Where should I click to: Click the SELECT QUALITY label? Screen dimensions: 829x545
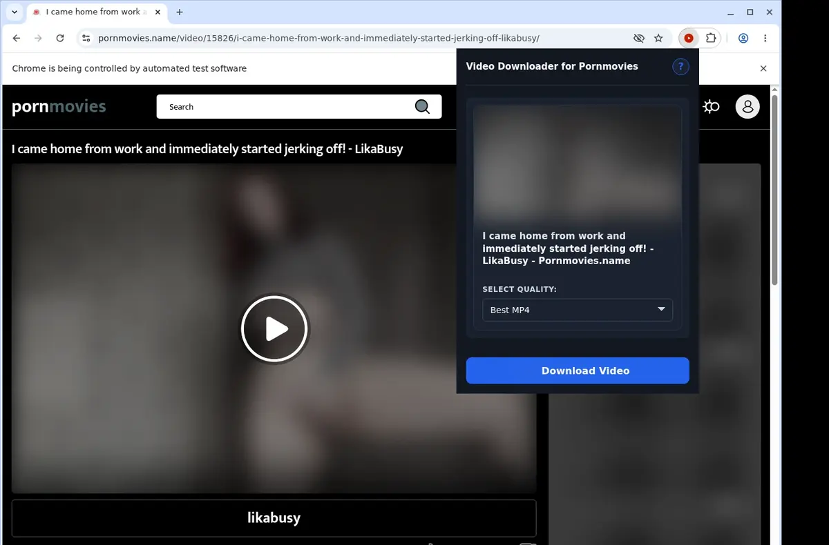pyautogui.click(x=520, y=289)
